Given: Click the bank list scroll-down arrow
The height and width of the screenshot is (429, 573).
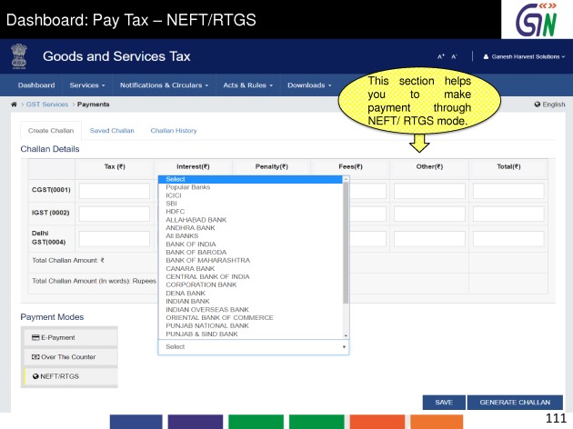Looking at the screenshot, I should point(346,336).
